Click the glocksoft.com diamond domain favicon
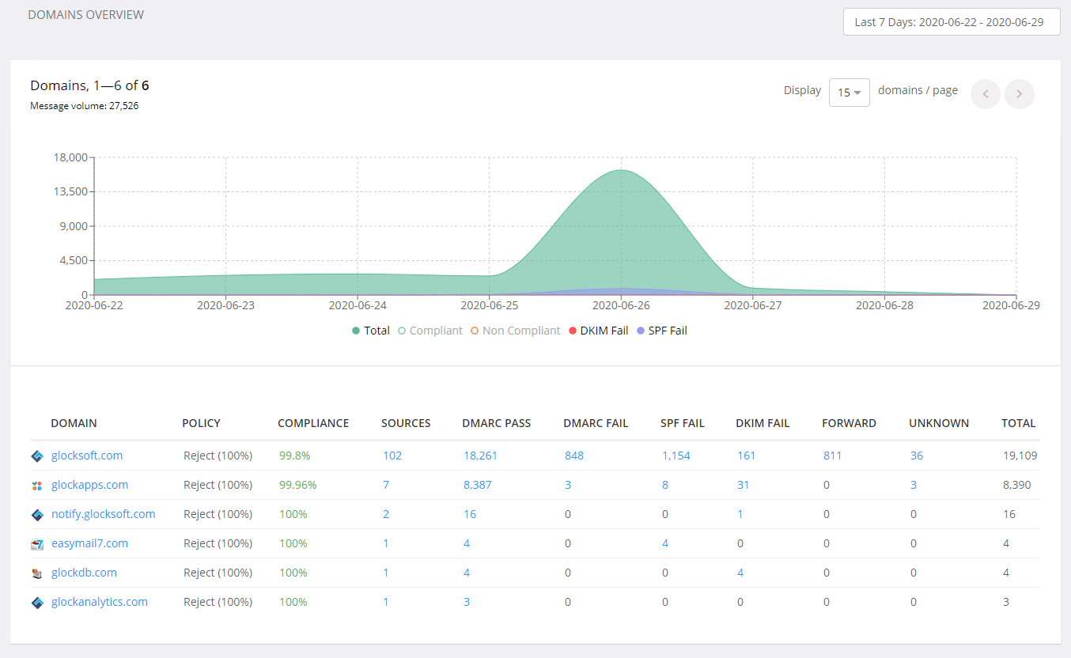The image size is (1071, 658). click(x=36, y=456)
